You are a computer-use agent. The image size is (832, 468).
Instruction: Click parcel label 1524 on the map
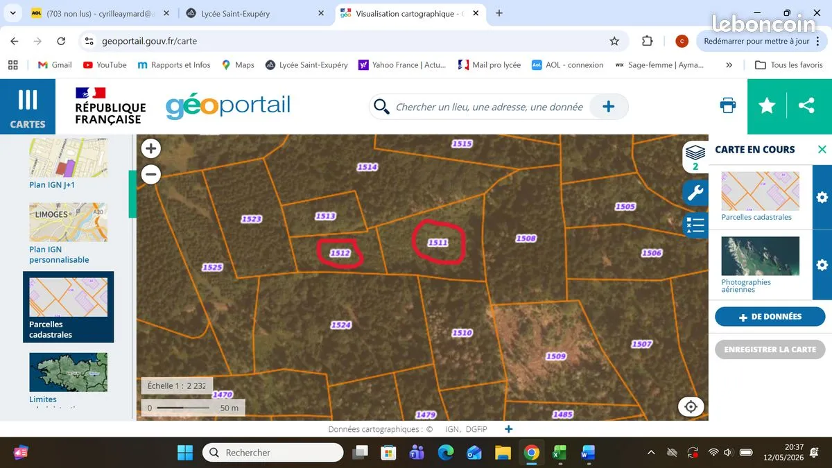coord(340,324)
